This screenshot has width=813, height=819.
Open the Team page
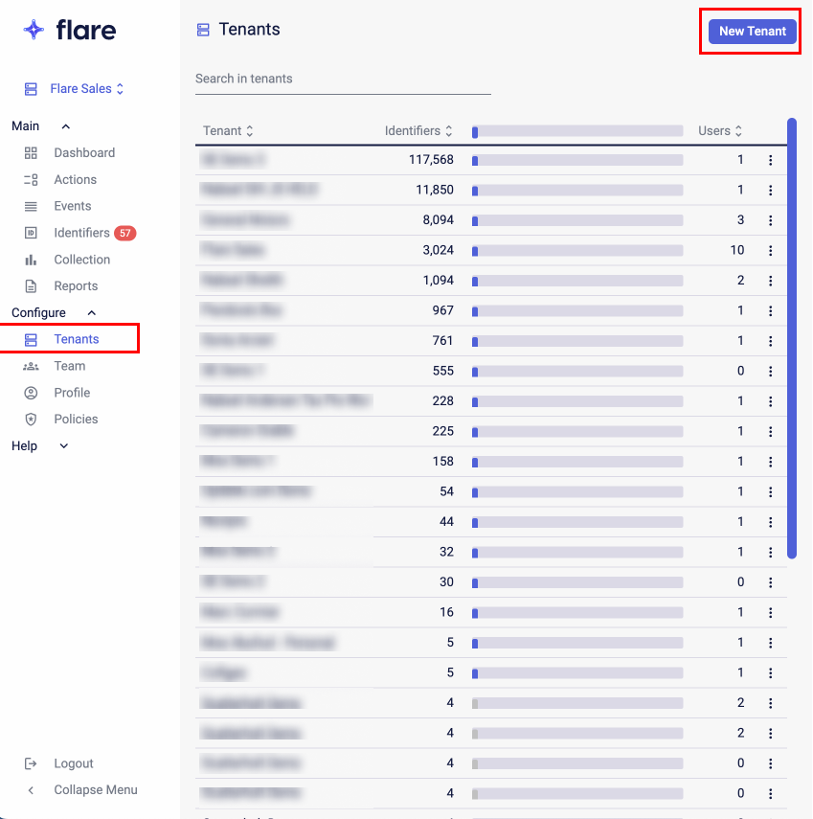69,366
